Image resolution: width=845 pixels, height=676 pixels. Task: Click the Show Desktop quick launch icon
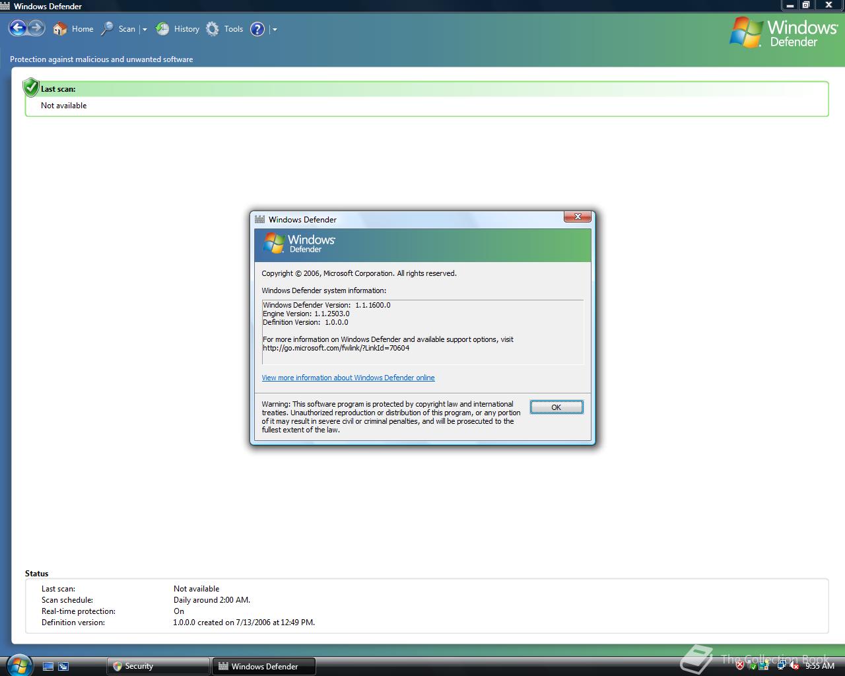pyautogui.click(x=48, y=666)
